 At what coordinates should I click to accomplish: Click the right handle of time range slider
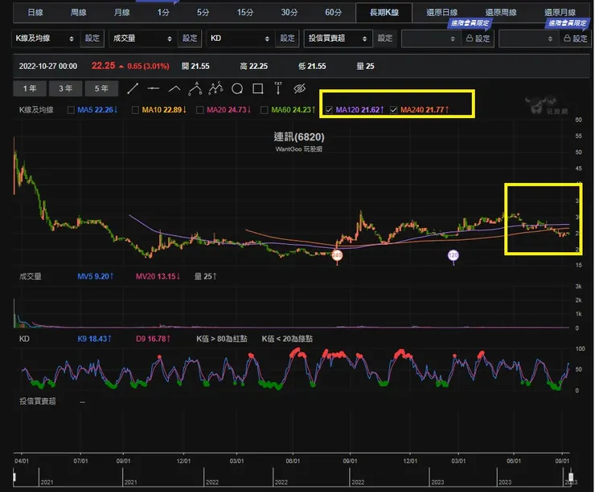point(571,477)
